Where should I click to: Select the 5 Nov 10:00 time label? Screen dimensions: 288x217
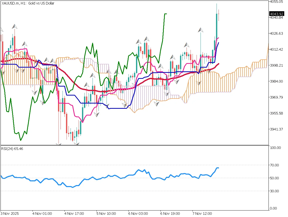pyautogui.click(x=106, y=214)
